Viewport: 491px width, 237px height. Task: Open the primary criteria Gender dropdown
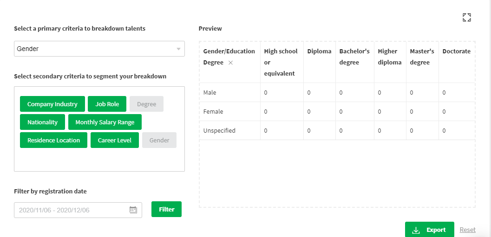click(x=99, y=49)
